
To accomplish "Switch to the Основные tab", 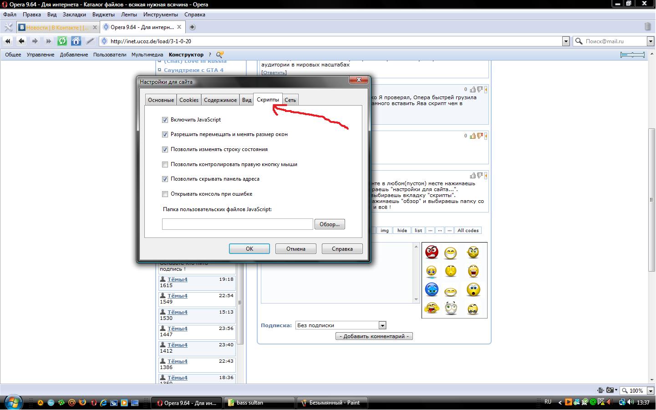I will point(161,100).
